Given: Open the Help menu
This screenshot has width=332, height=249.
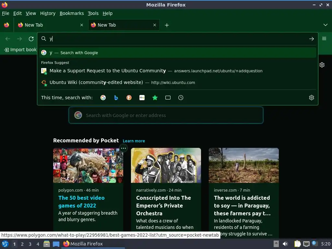Looking at the screenshot, I should pos(108,13).
